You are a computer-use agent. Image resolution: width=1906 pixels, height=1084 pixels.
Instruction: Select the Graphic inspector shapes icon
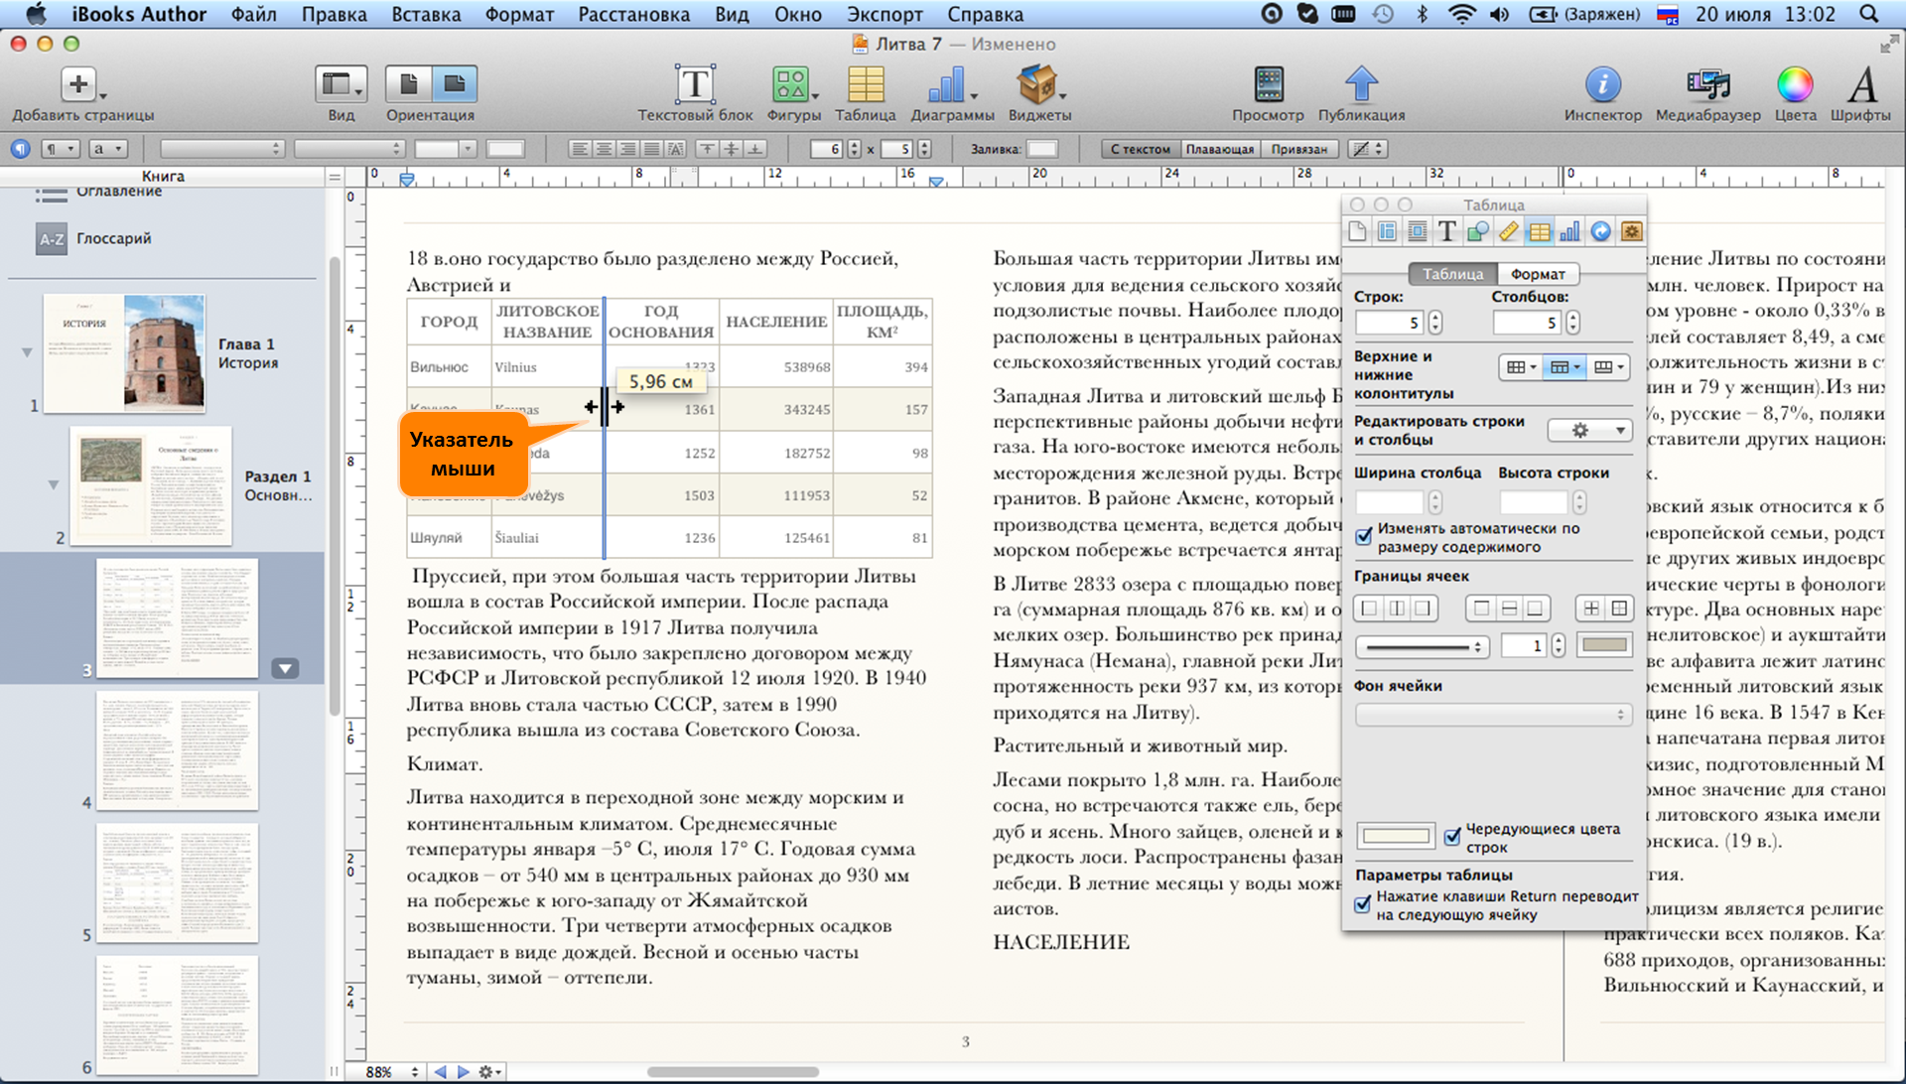click(1478, 232)
